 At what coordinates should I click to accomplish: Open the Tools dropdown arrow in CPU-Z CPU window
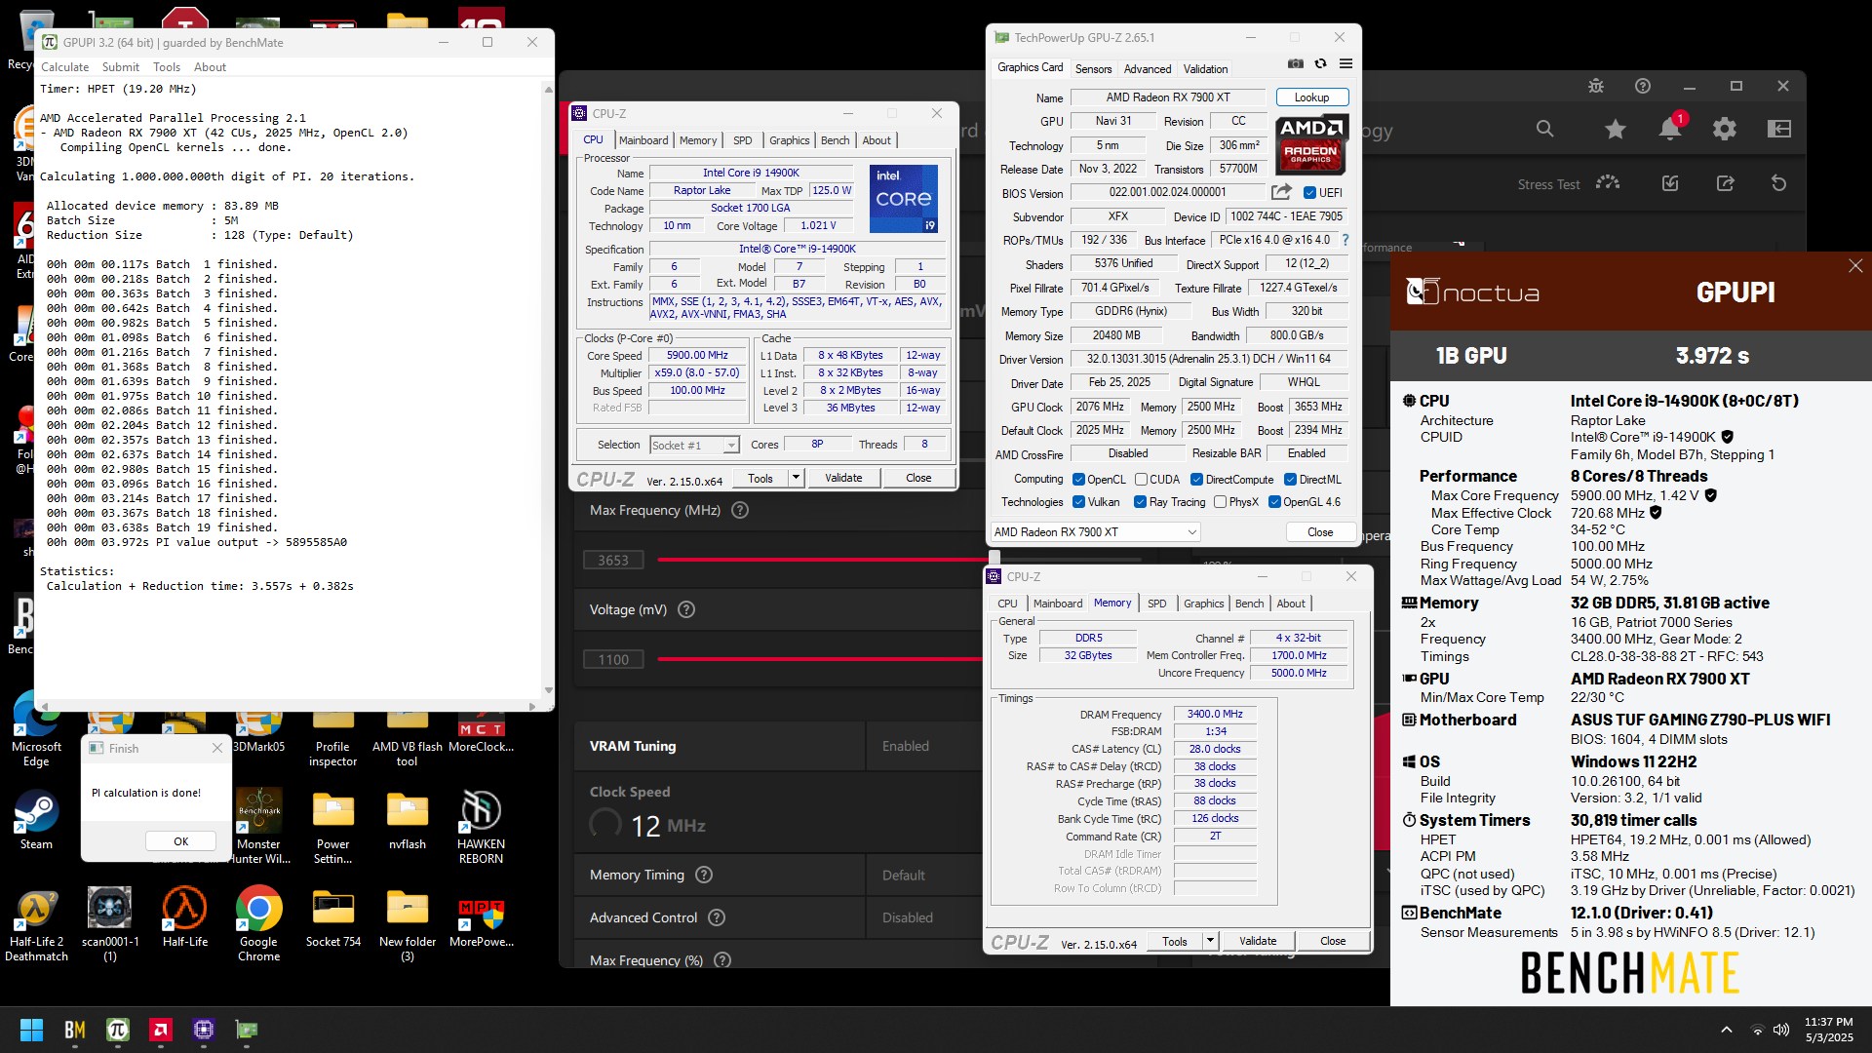click(796, 478)
